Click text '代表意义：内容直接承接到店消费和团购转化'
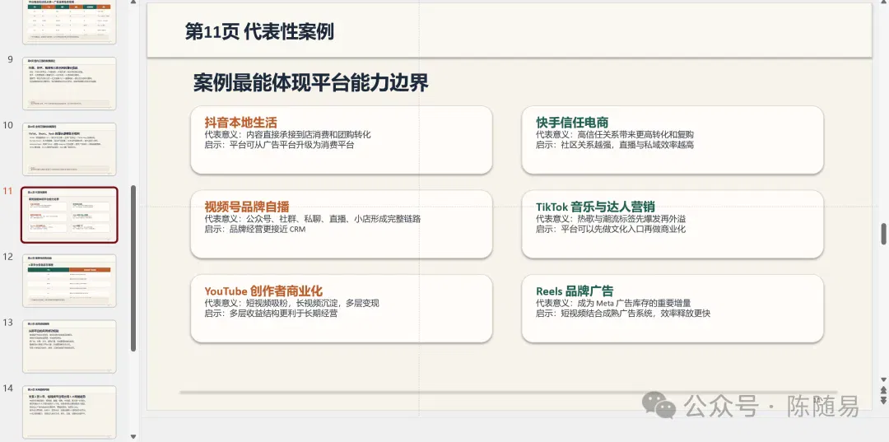 pos(287,135)
